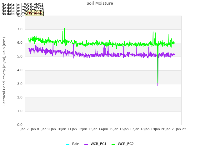Click the x-axis date label Jan 8
Image resolution: width=200 pixels, height=150 pixels.
coord(35,129)
